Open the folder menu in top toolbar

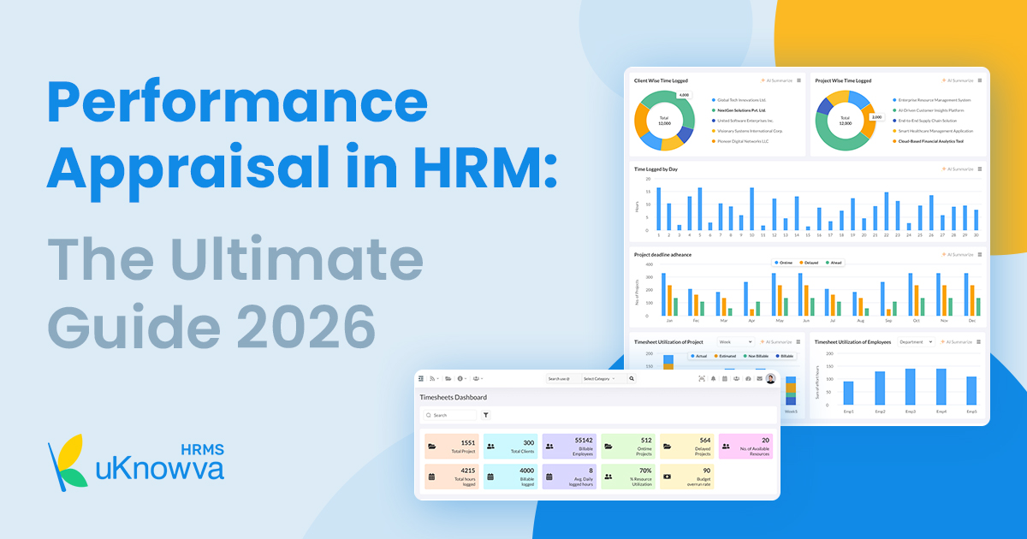(448, 378)
